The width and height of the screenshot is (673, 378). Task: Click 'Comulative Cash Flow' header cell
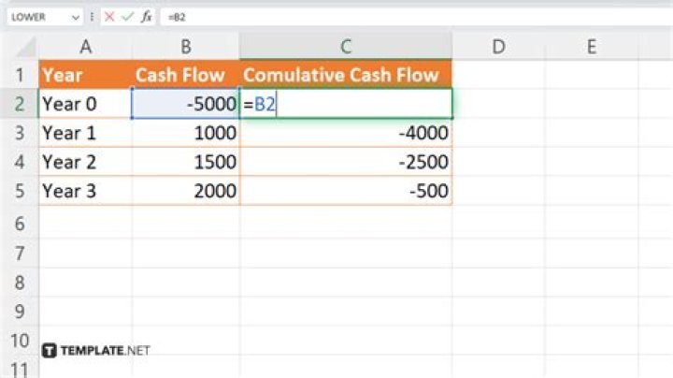point(346,75)
